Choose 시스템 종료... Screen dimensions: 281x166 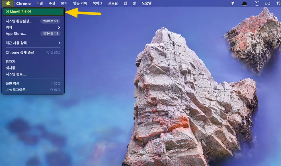click(33, 74)
